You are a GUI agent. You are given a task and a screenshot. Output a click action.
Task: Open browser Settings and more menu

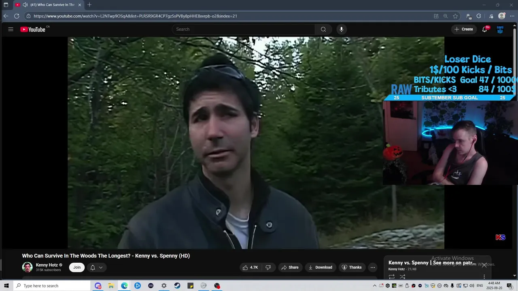(512, 16)
